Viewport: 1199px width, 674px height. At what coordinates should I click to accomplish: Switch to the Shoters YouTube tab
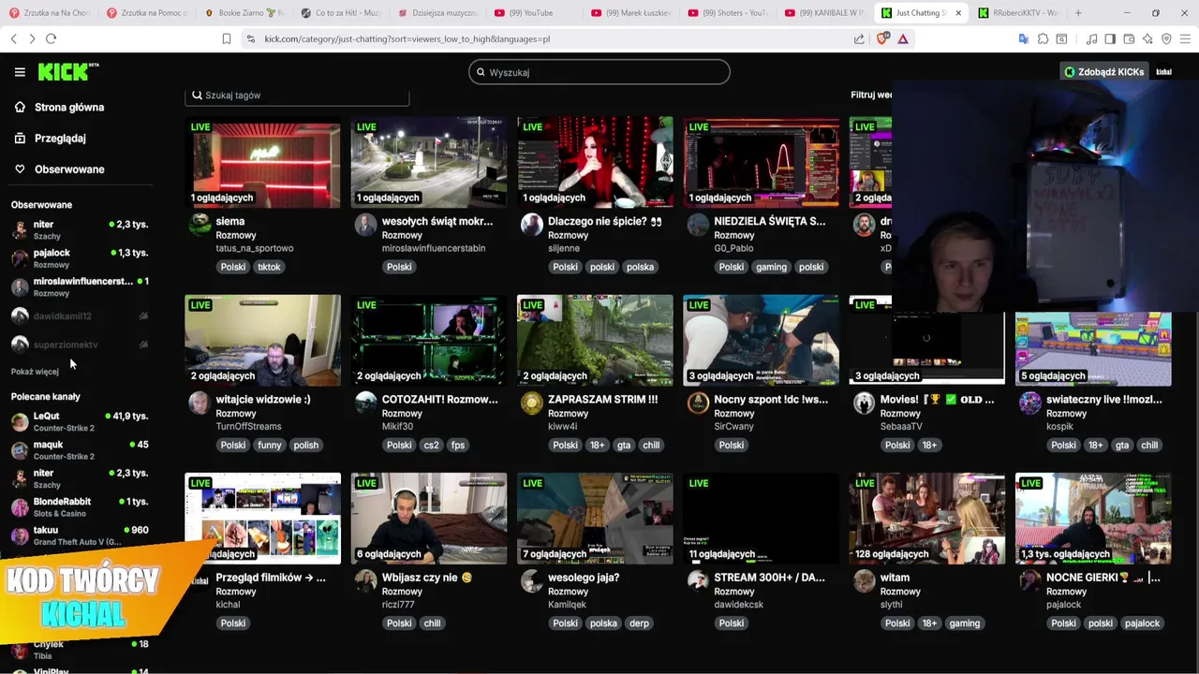pos(728,13)
